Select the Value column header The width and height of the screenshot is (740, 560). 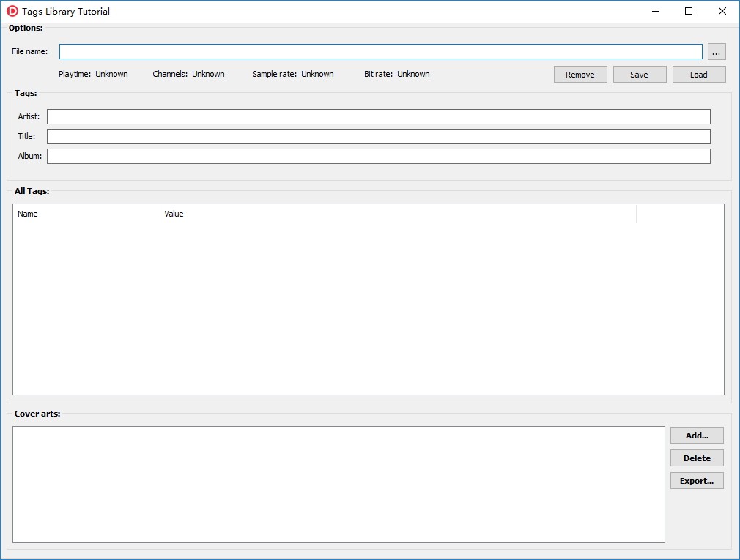[x=398, y=214]
